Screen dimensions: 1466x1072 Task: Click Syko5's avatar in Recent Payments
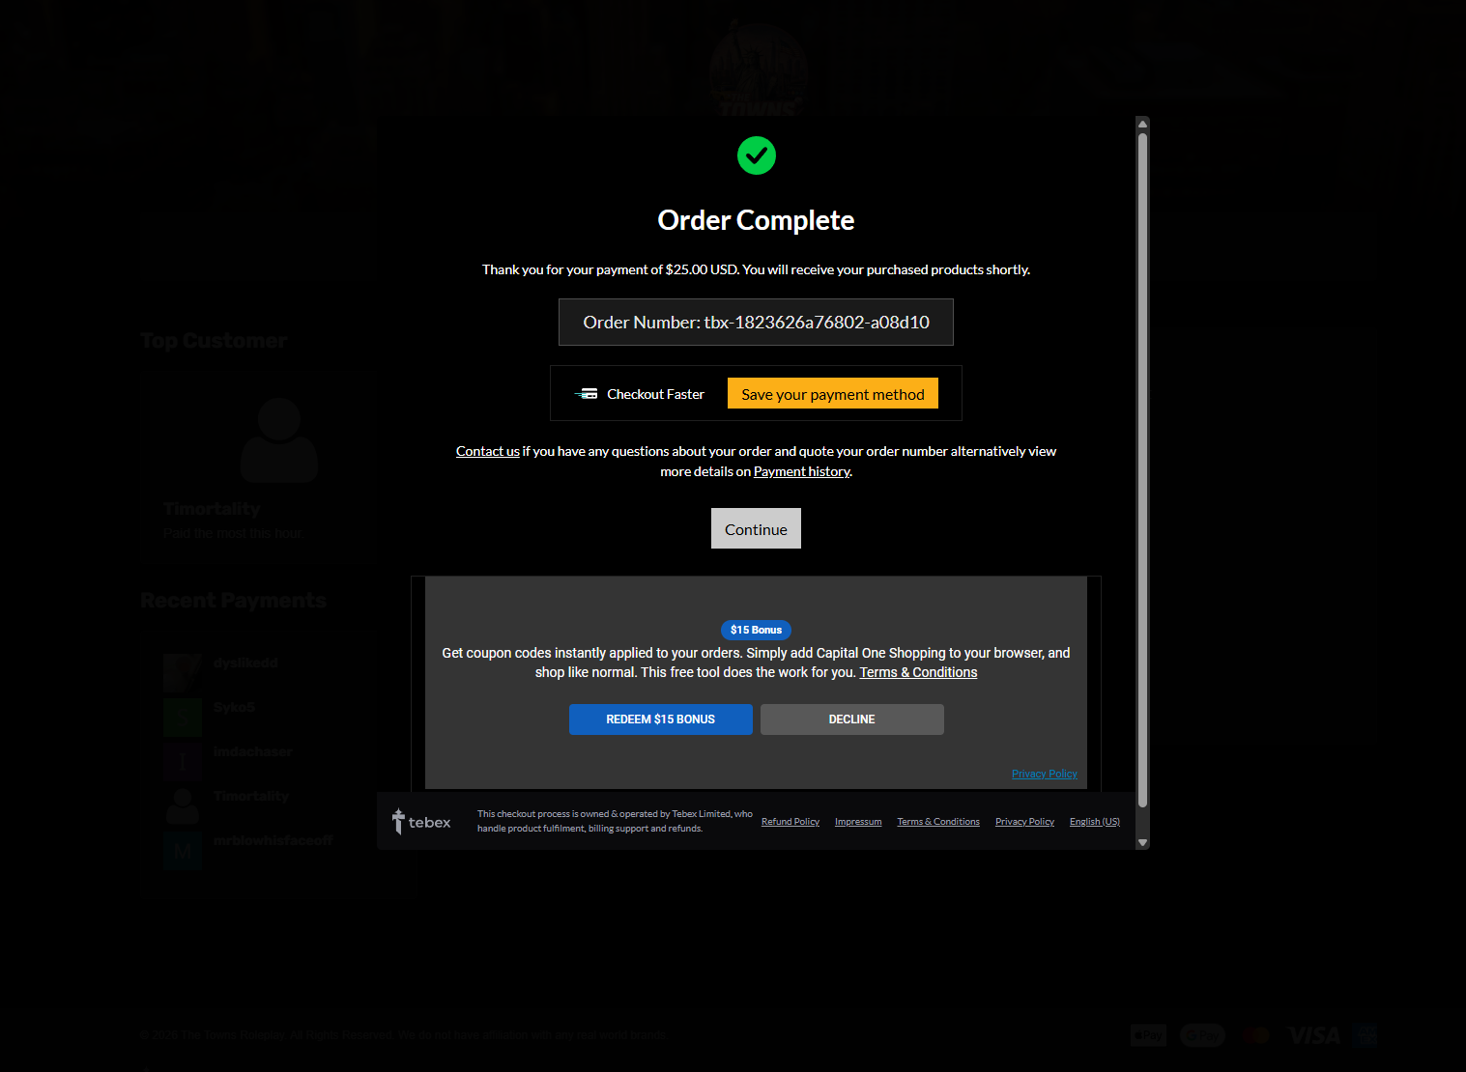coord(183,717)
